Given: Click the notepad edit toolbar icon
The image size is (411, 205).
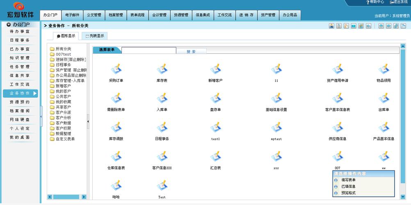Looking at the screenshot, I should pos(361,26).
